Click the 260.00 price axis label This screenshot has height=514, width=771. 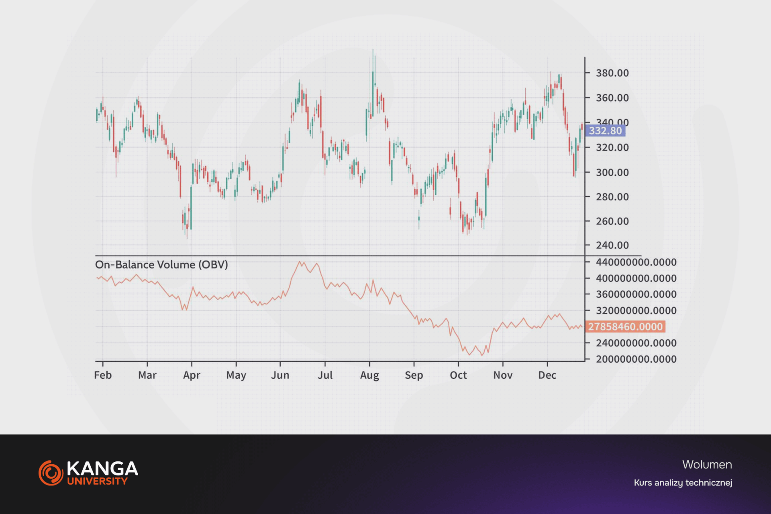(x=612, y=221)
